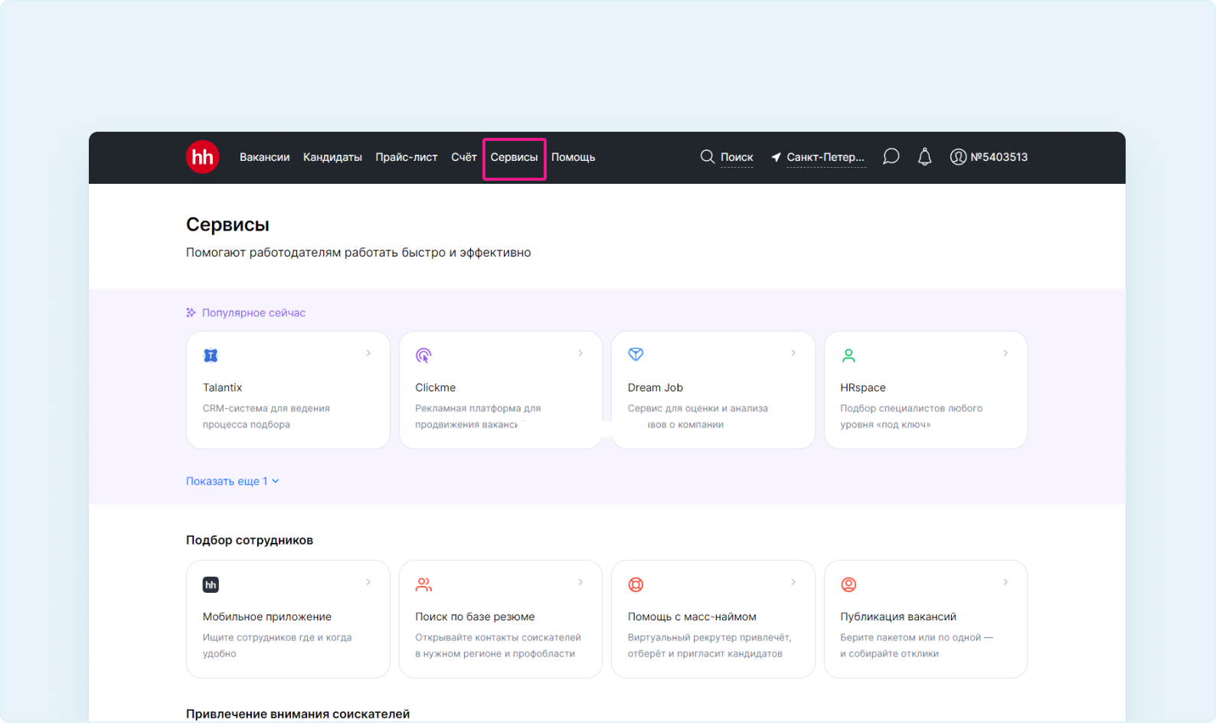Click the Популярное сейчас sparkle icon

tap(191, 312)
